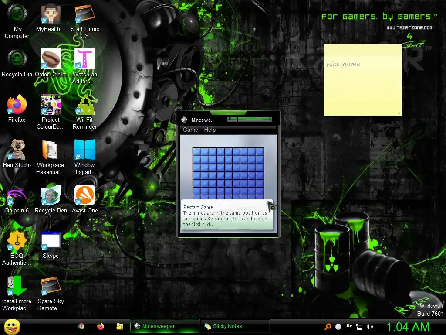Click the top-left Minesweeper grid tile
Screen dimensions: 446x335
[x=197, y=152]
